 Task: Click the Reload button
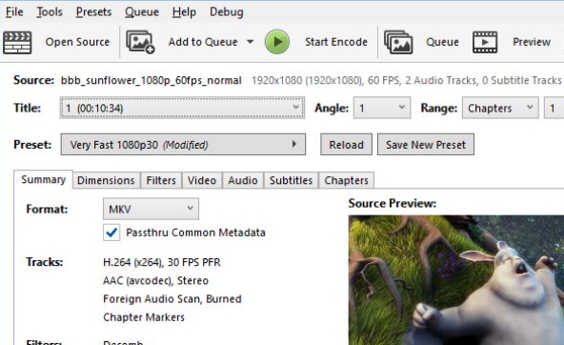click(347, 145)
